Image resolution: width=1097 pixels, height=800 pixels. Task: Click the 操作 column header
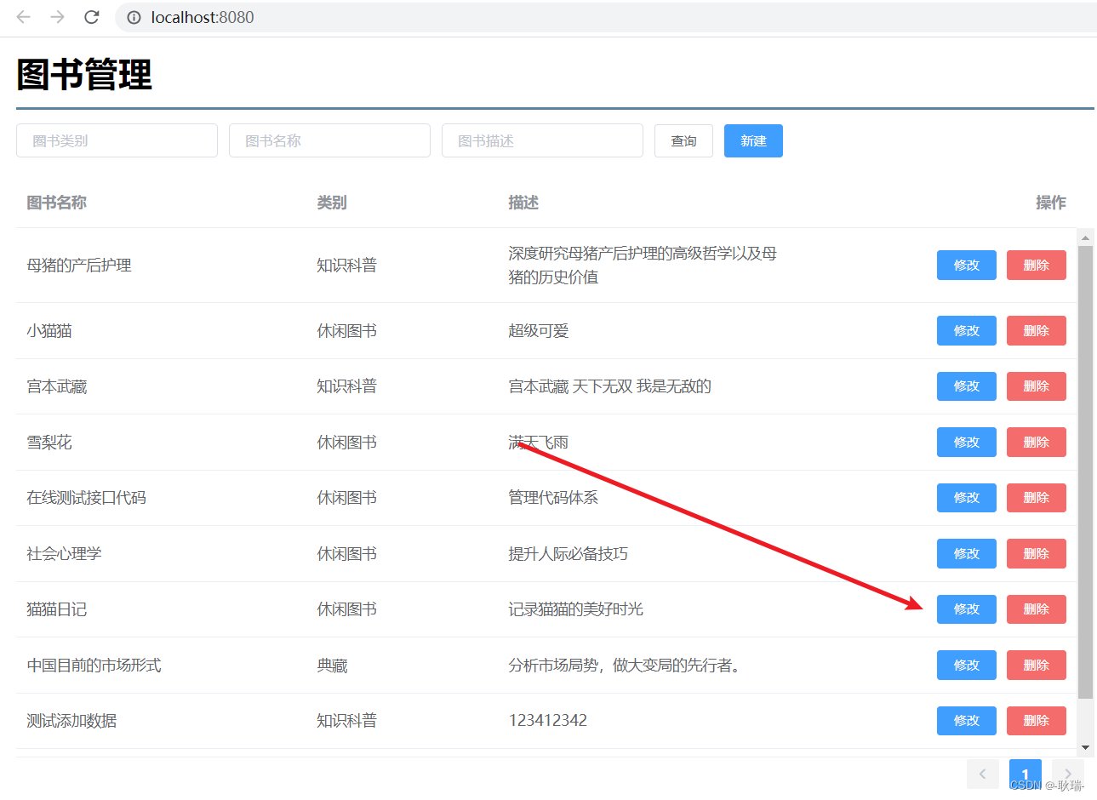coord(1051,203)
